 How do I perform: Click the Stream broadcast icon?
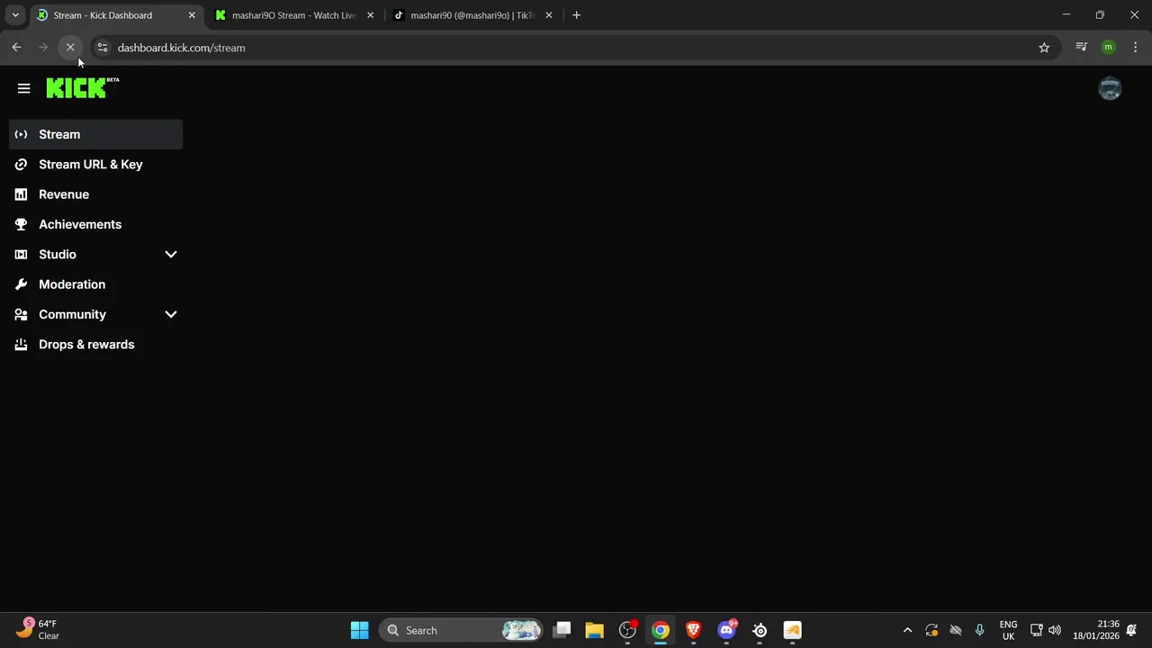(x=21, y=134)
